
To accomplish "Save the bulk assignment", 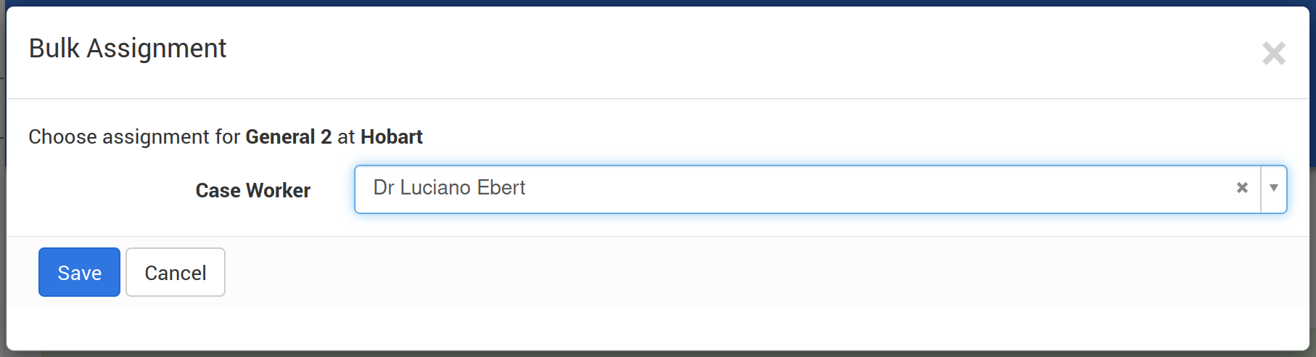I will point(79,272).
